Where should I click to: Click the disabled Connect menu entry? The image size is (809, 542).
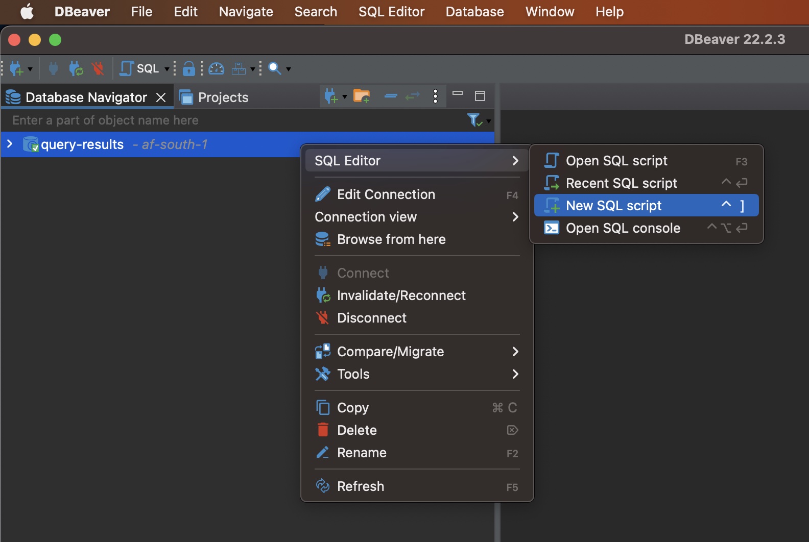pyautogui.click(x=417, y=273)
